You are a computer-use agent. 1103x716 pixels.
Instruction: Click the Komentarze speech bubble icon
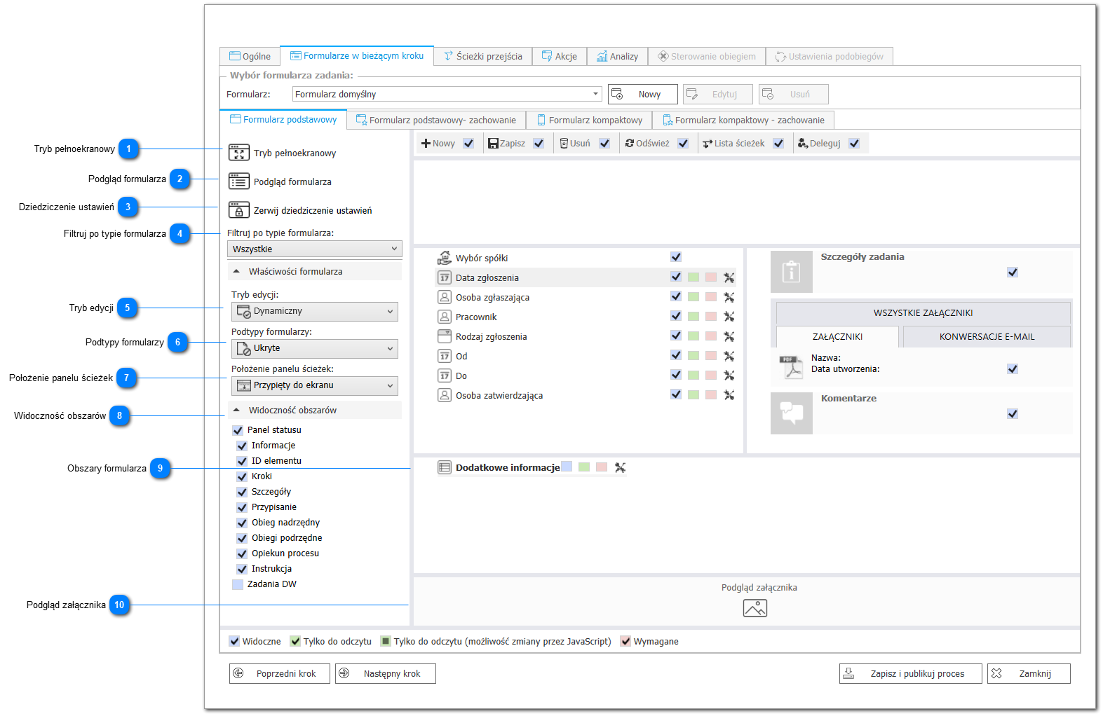tap(792, 413)
